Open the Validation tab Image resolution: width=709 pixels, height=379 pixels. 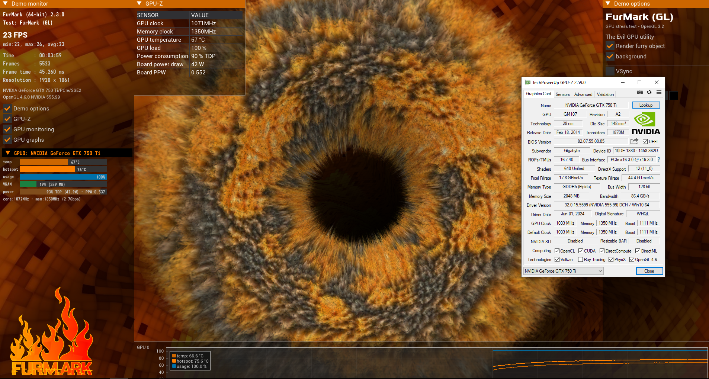[x=604, y=94]
